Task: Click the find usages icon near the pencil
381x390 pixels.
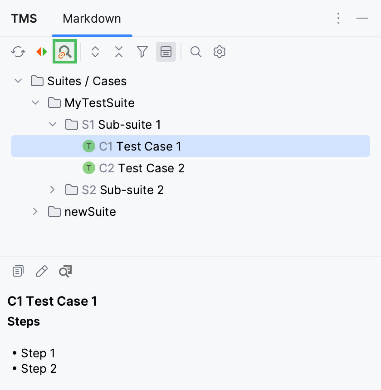Action: coord(65,271)
